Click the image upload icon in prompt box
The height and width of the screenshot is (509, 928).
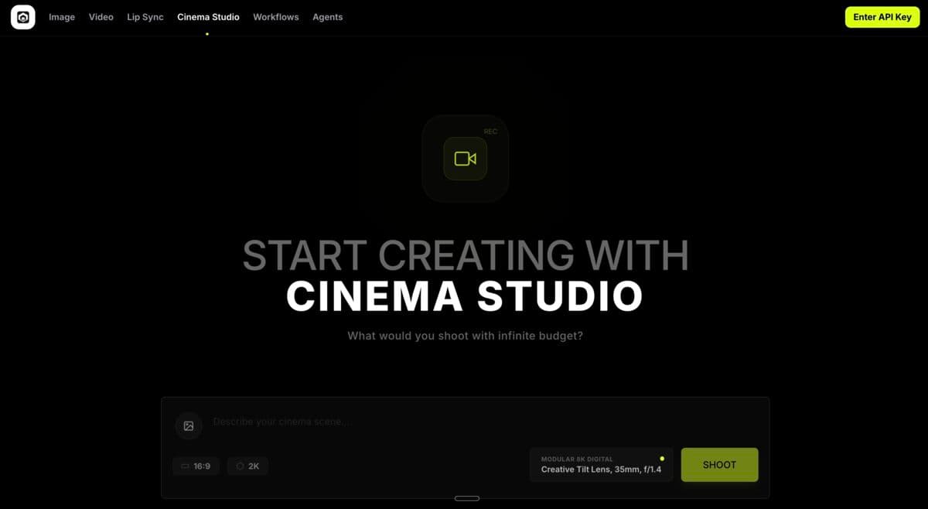[x=189, y=425]
